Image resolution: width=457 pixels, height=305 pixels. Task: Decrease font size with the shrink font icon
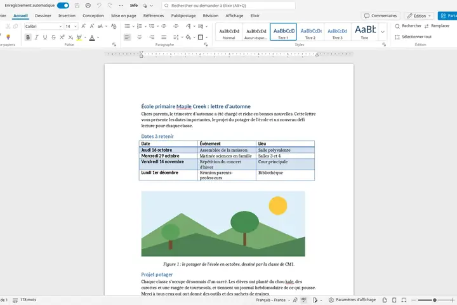coord(91,26)
